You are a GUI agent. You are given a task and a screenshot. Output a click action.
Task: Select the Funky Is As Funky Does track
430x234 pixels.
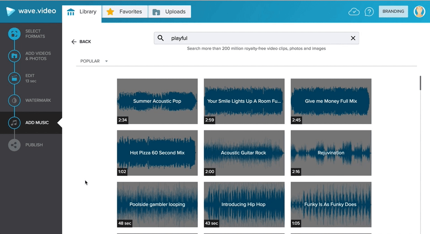[x=331, y=205]
